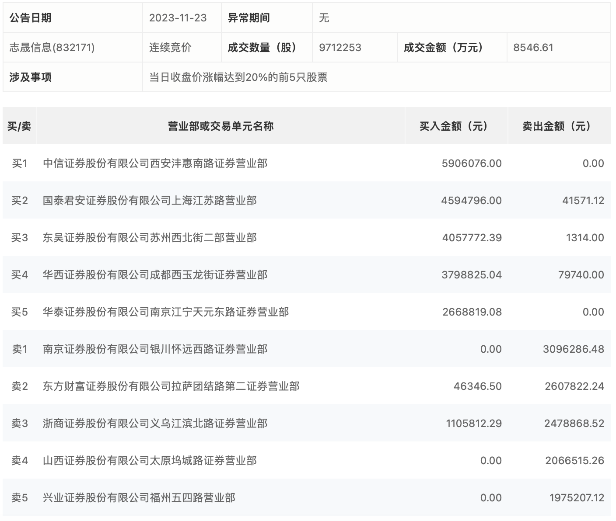Click the 异常期间 value 无
Image resolution: width=616 pixels, height=521 pixels.
tap(324, 18)
